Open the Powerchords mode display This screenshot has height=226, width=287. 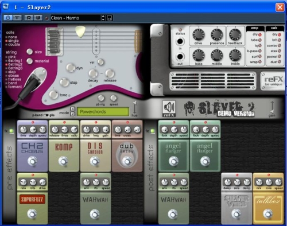[103, 111]
